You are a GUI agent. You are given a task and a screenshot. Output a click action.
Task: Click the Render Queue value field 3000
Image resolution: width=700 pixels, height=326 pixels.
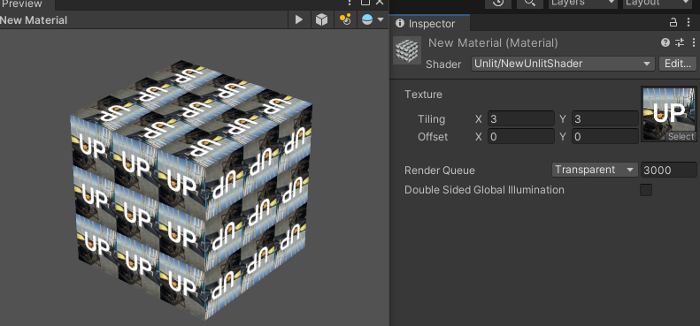click(x=669, y=170)
